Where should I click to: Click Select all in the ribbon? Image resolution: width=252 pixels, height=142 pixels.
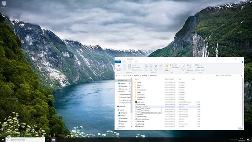[x=199, y=65]
